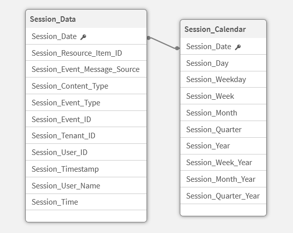Select the Session_Resource_Item_ID field
293x233 pixels.
(86, 53)
